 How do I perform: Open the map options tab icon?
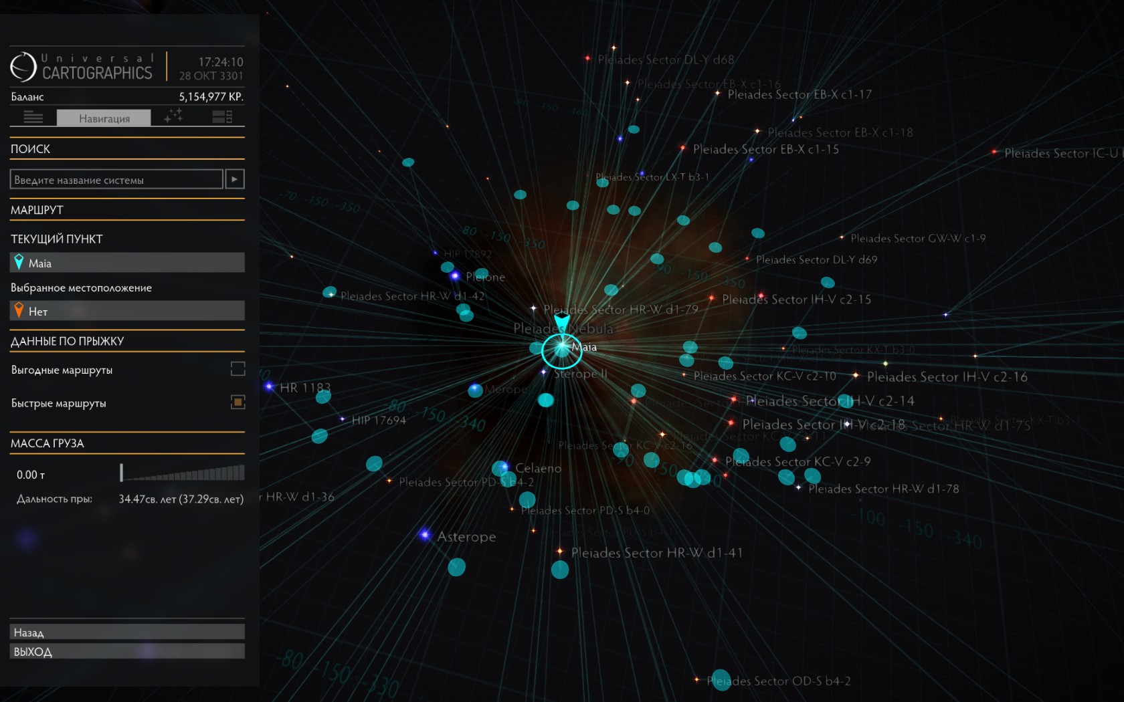222,118
